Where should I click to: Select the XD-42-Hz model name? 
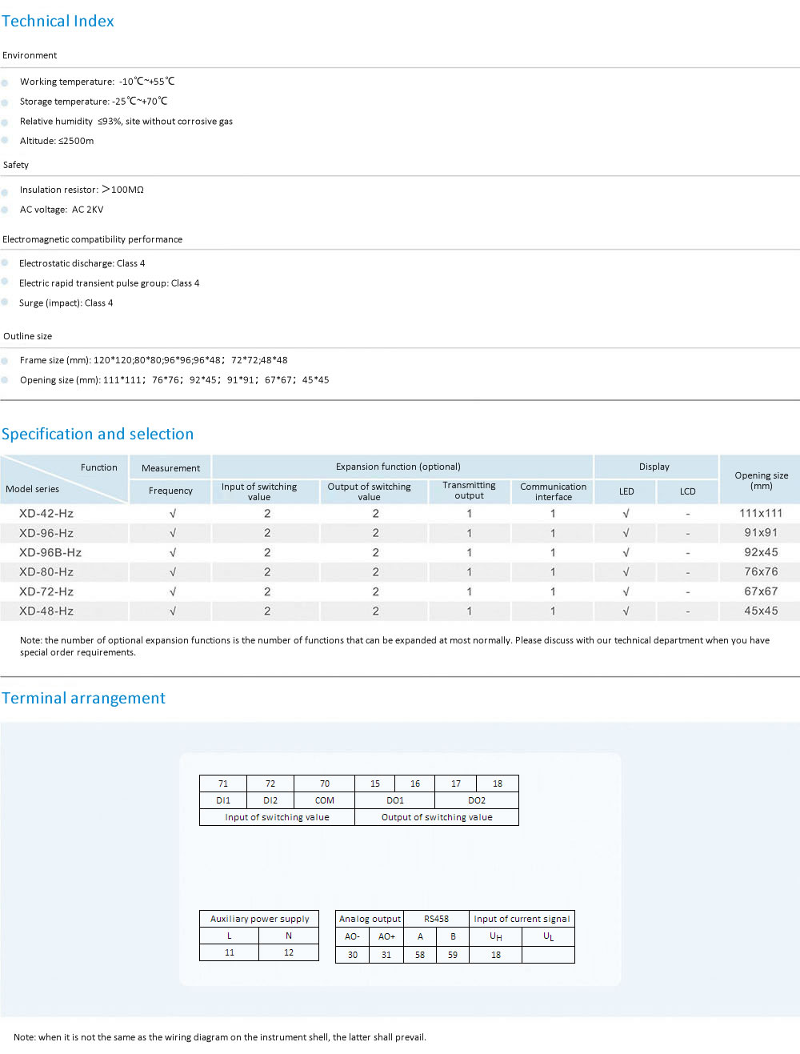pos(46,514)
